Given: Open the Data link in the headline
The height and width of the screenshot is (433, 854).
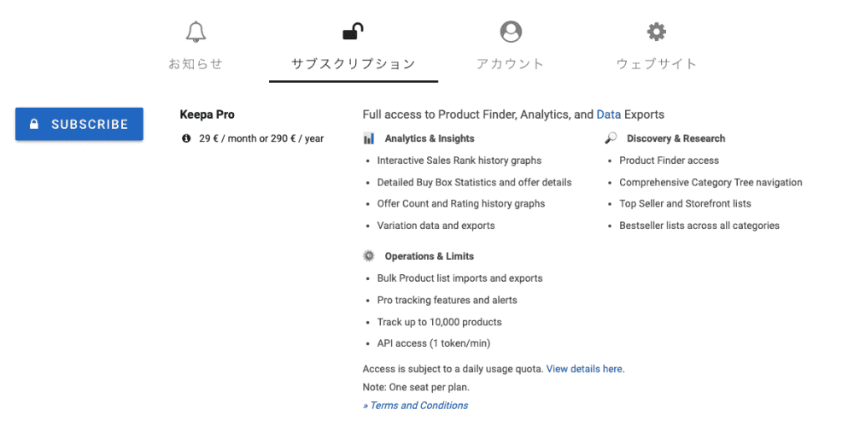Looking at the screenshot, I should point(609,114).
